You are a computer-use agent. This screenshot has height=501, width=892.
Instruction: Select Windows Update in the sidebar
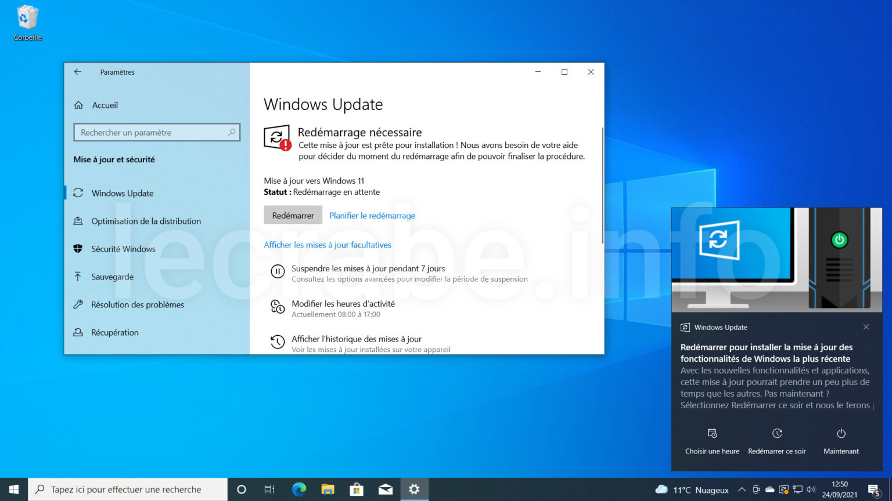122,193
